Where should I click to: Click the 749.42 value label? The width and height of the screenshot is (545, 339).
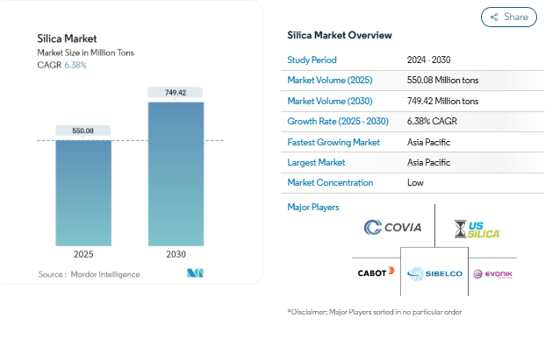(176, 93)
